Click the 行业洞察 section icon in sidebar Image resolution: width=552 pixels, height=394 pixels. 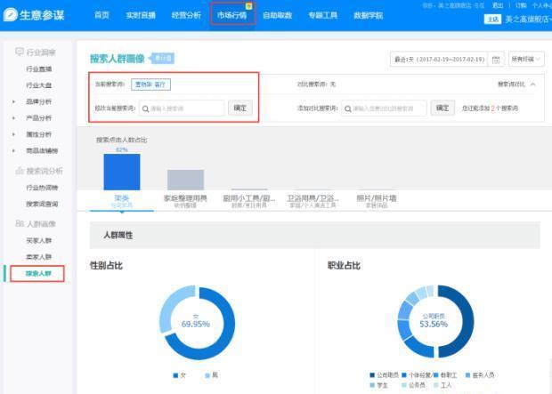(20, 52)
